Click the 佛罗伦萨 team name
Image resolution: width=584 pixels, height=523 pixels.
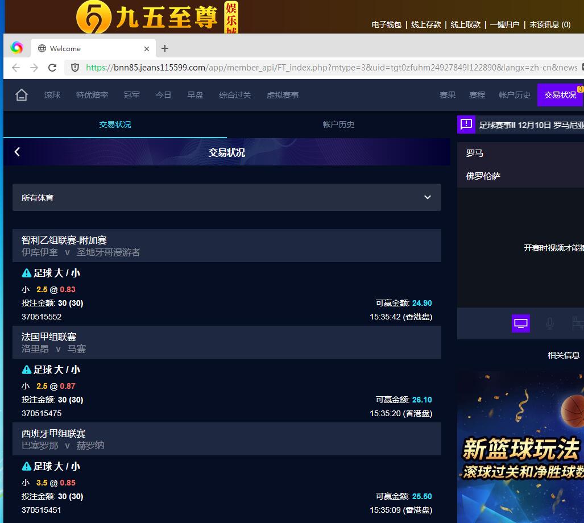483,176
